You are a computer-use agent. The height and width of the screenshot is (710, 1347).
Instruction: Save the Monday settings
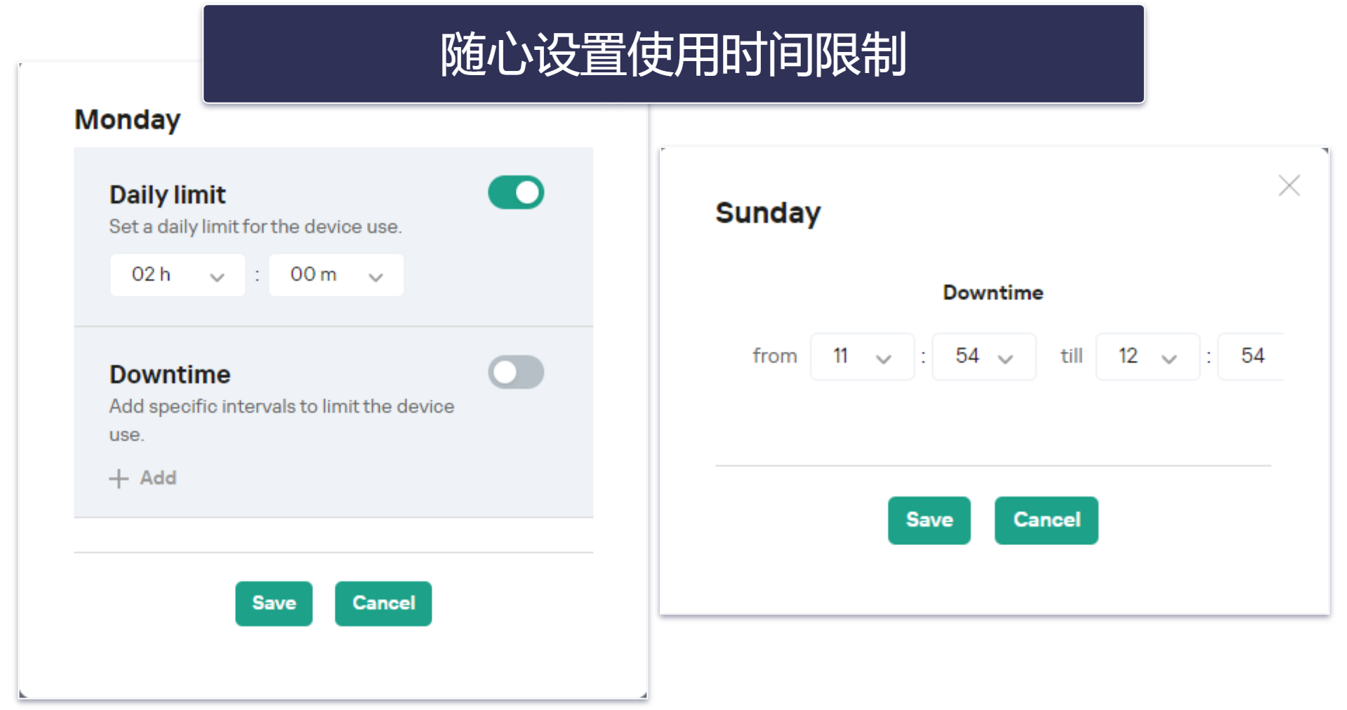pos(274,603)
